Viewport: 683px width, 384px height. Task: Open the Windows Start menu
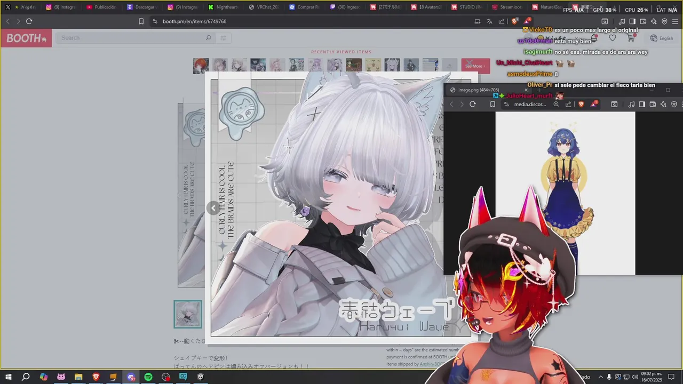pos(9,377)
